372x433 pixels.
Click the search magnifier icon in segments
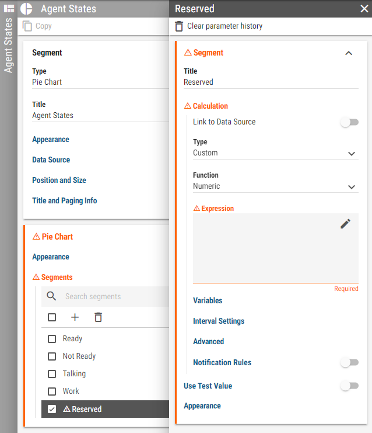pyautogui.click(x=52, y=296)
